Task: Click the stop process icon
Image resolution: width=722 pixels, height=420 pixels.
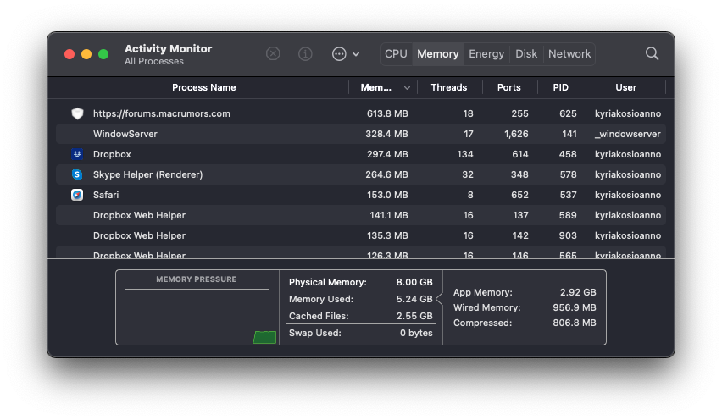Action: (x=273, y=54)
